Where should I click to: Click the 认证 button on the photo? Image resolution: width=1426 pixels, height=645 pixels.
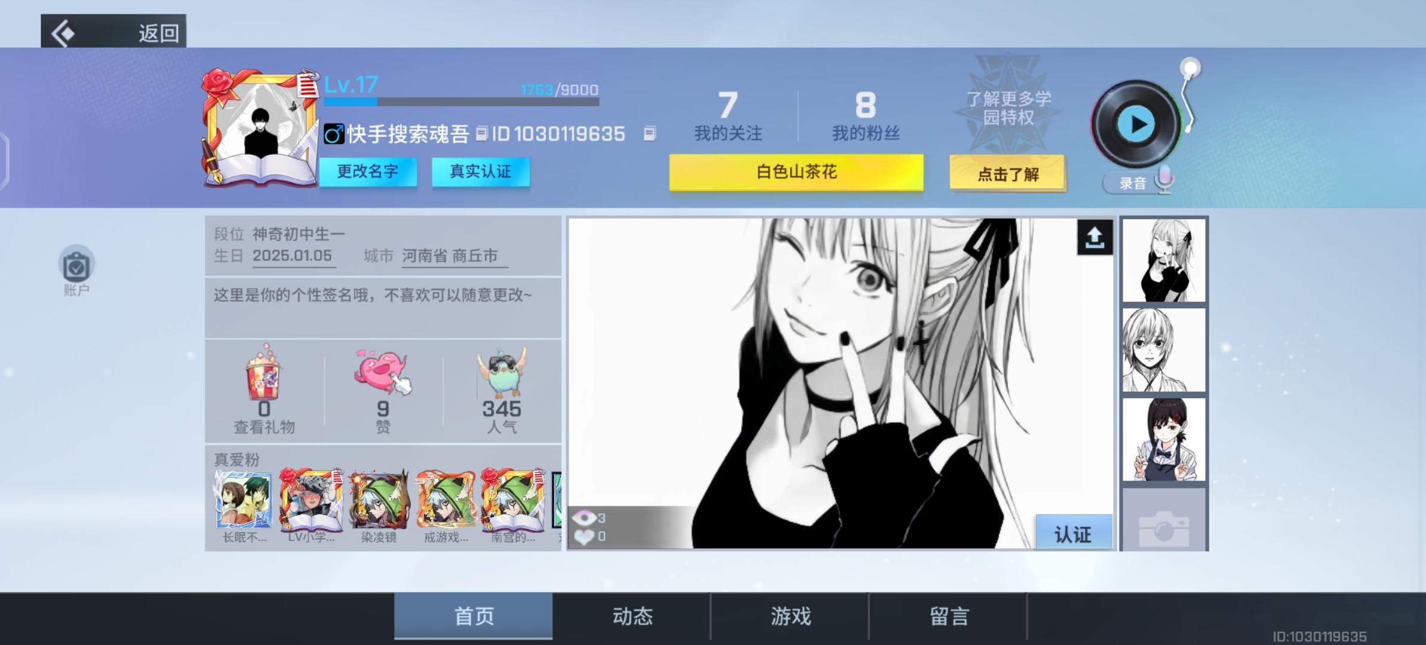[1074, 533]
